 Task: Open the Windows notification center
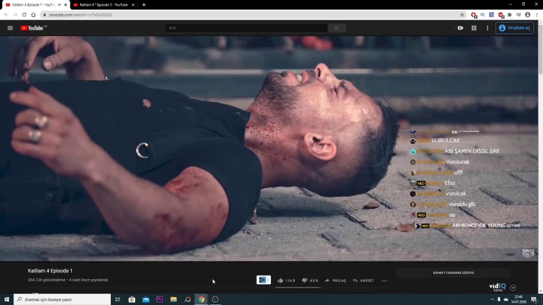(x=534, y=299)
